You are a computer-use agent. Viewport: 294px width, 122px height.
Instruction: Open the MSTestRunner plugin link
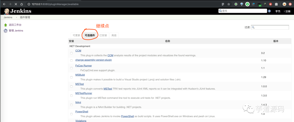click(x=84, y=93)
